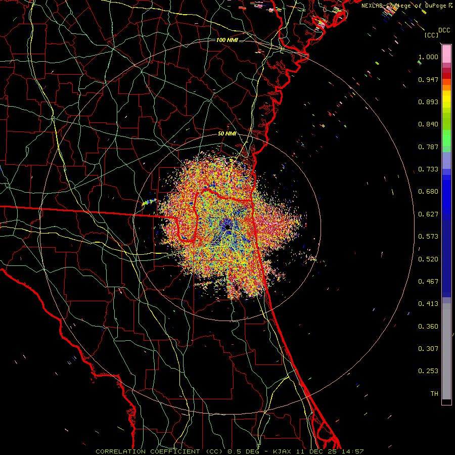Image resolution: width=455 pixels, height=455 pixels.
Task: Click the 0.733 scale value
Action: (428, 169)
